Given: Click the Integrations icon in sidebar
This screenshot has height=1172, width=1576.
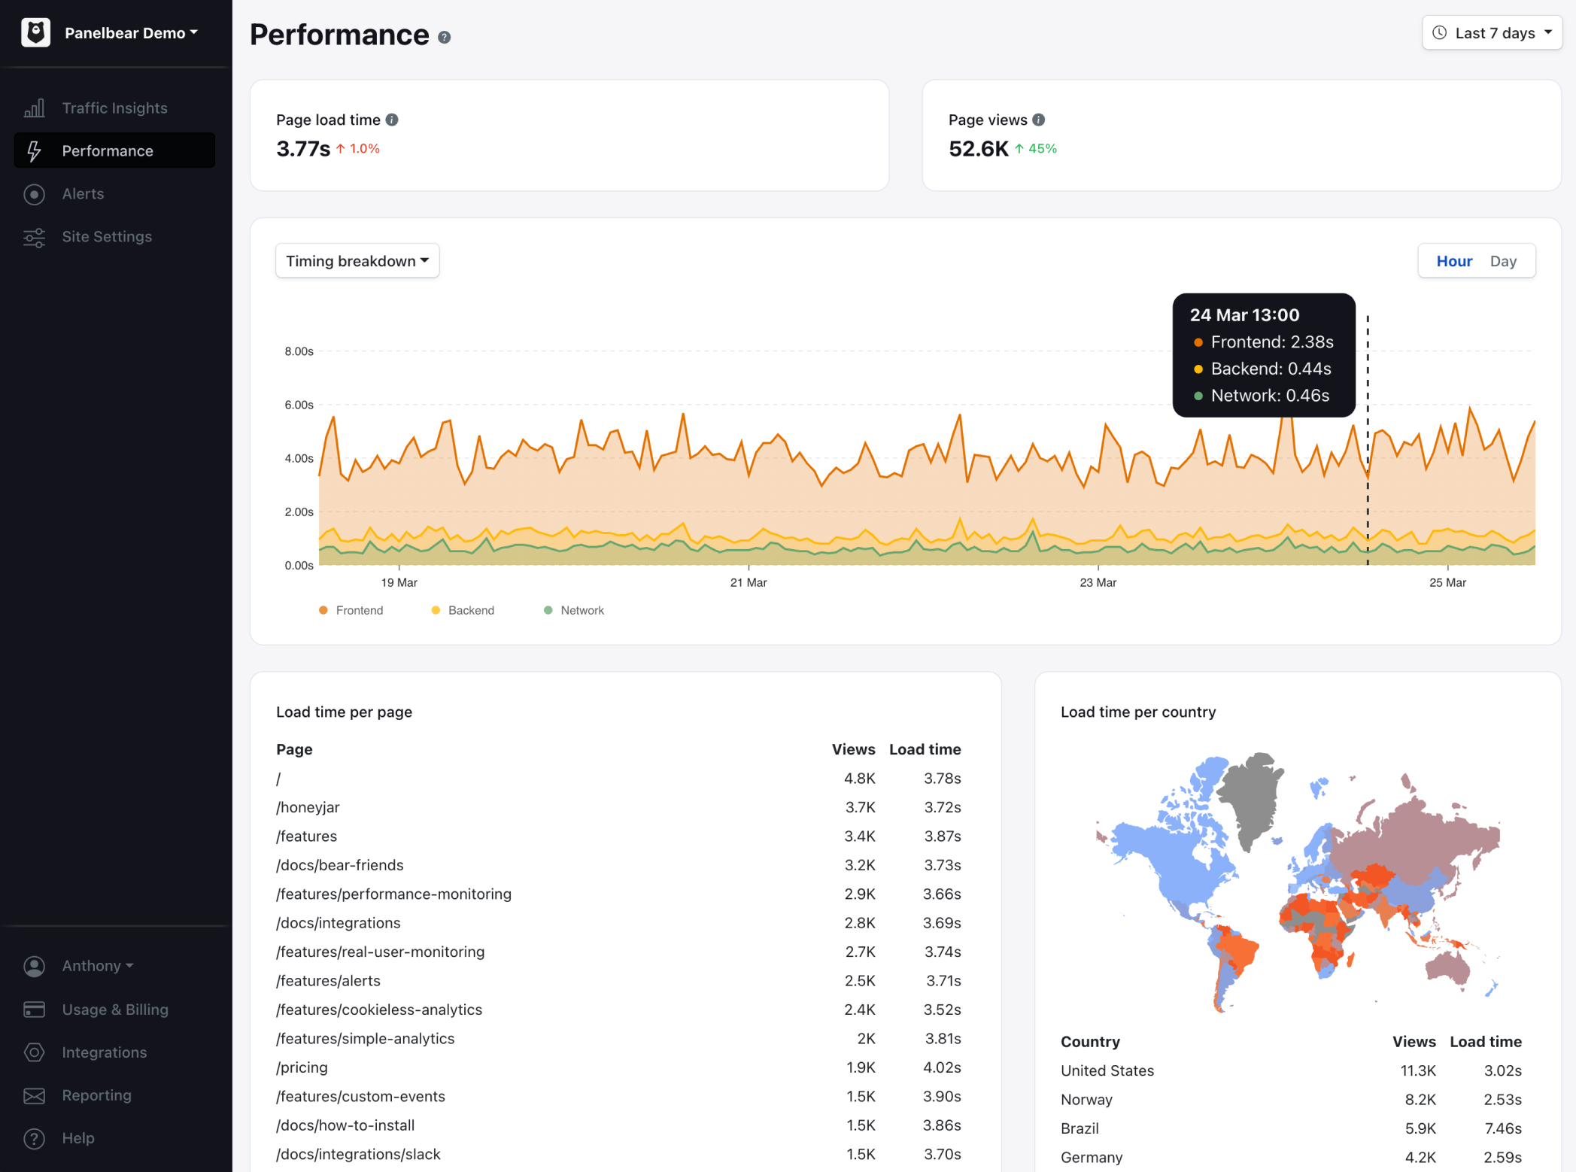Looking at the screenshot, I should [x=35, y=1052].
